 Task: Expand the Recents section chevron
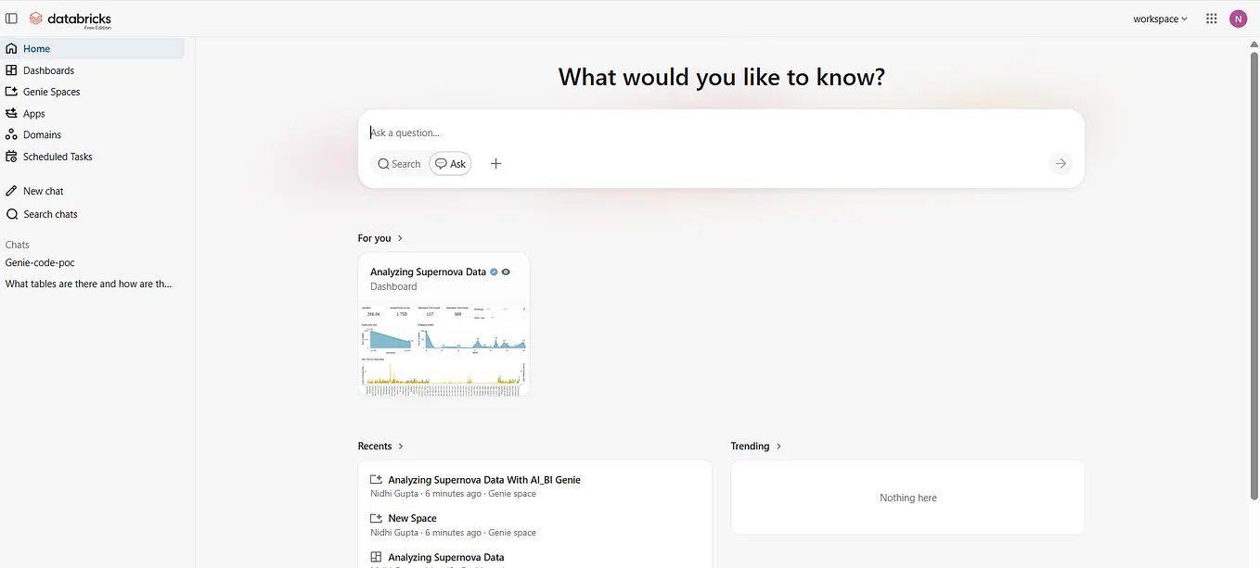(x=401, y=446)
